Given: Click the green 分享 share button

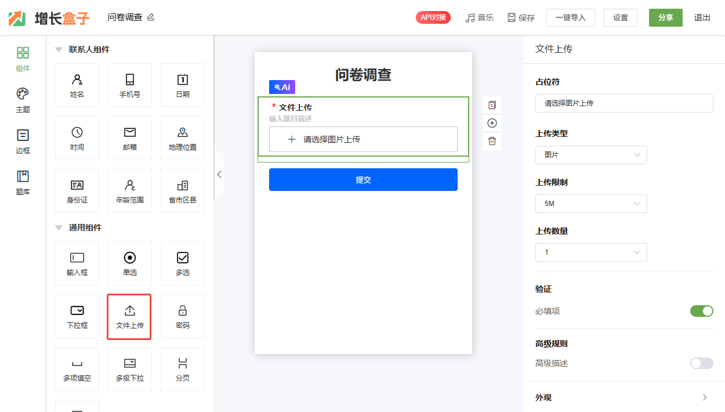Looking at the screenshot, I should point(666,17).
